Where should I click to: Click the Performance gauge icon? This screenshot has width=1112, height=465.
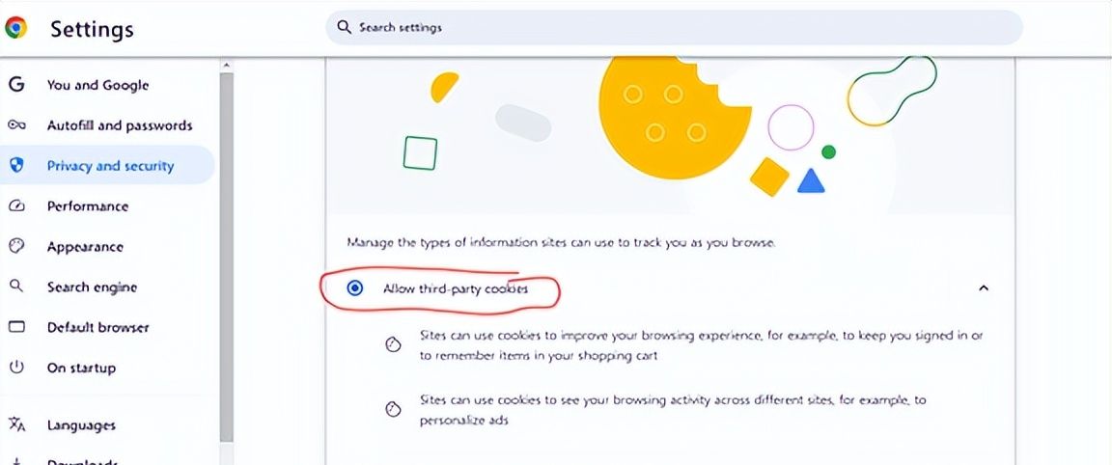(16, 206)
